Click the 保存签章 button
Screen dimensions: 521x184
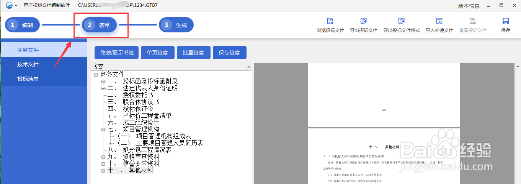230,53
